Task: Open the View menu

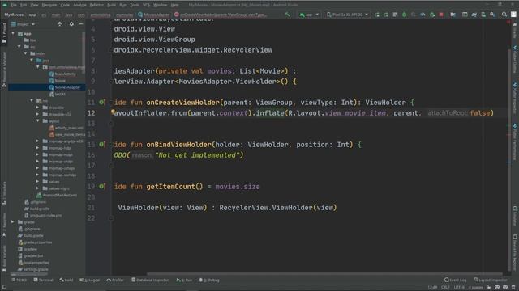Action: click(34, 5)
